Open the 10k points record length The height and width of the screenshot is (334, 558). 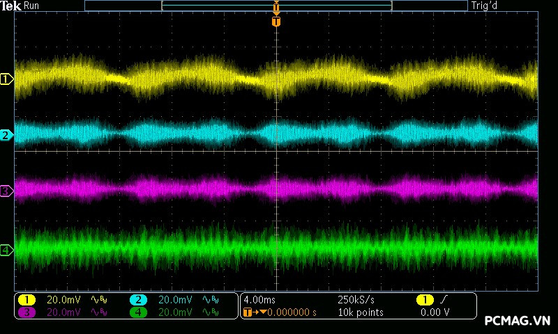pyautogui.click(x=360, y=312)
